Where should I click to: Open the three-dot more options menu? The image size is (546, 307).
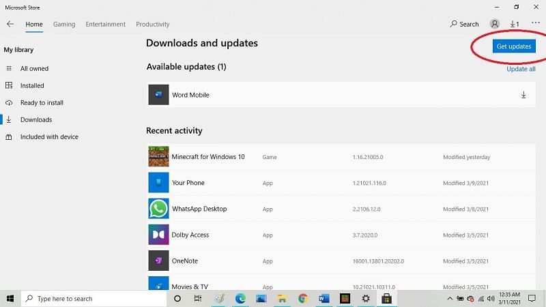(535, 23)
